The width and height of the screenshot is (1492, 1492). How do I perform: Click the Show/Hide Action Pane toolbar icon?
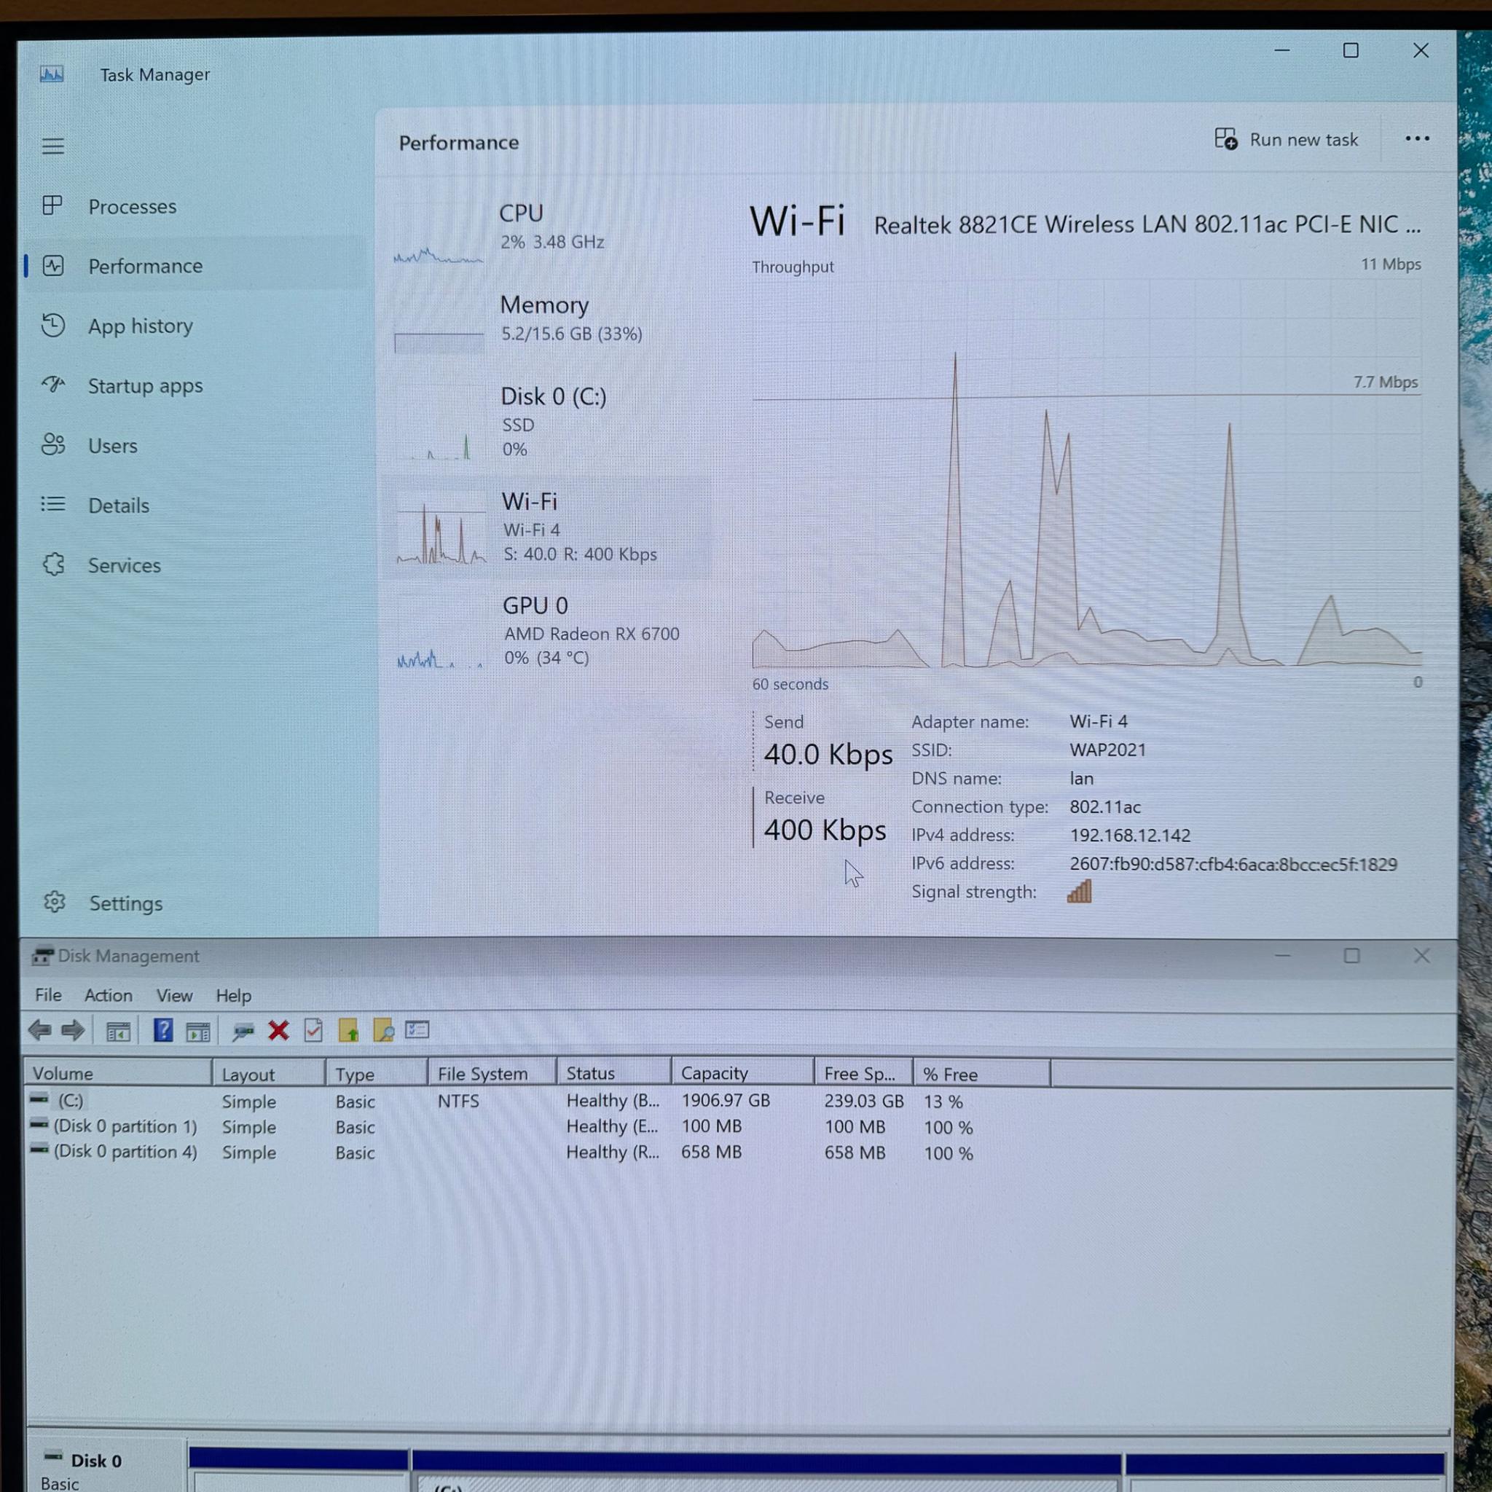[x=197, y=1031]
